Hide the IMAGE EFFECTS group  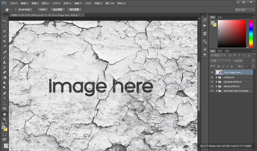[212, 86]
